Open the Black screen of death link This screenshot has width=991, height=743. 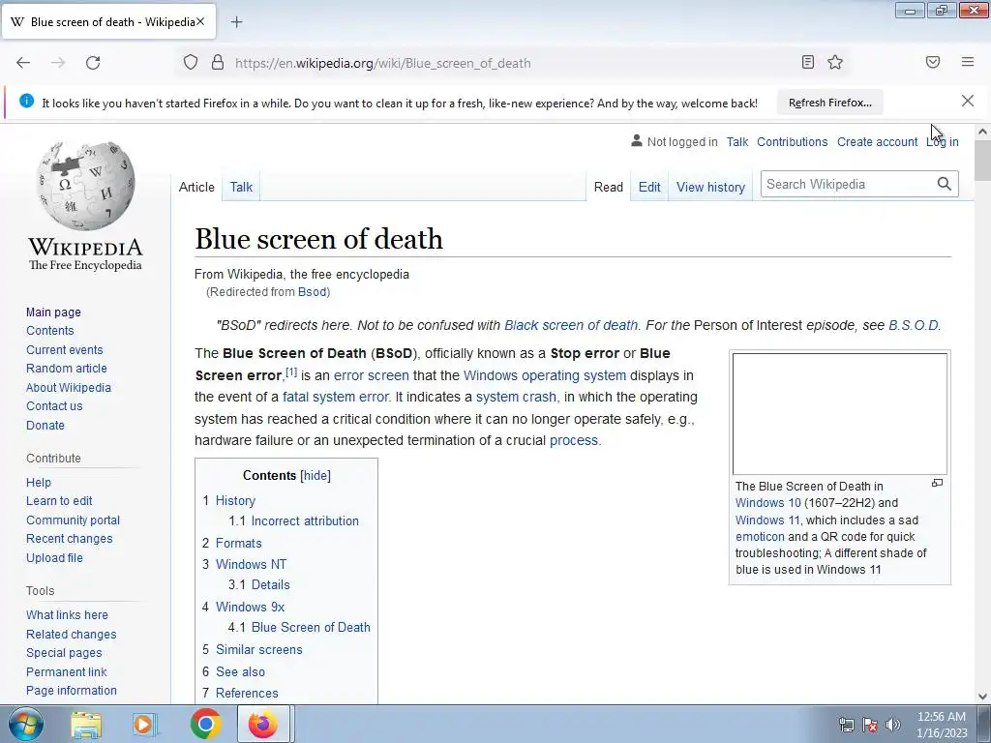pos(571,325)
